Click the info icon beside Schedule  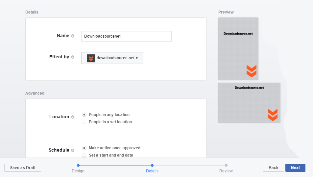73,150
